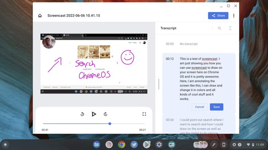This screenshot has width=268, height=150.
Task: Minimize the Screencast window
Action: click(221, 6)
